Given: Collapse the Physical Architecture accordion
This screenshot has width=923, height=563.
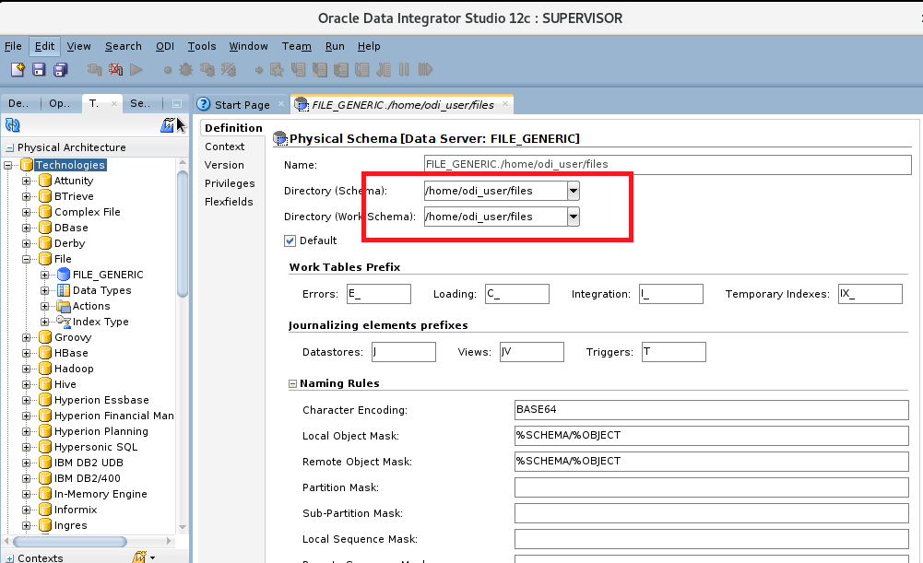Looking at the screenshot, I should pos(9,147).
